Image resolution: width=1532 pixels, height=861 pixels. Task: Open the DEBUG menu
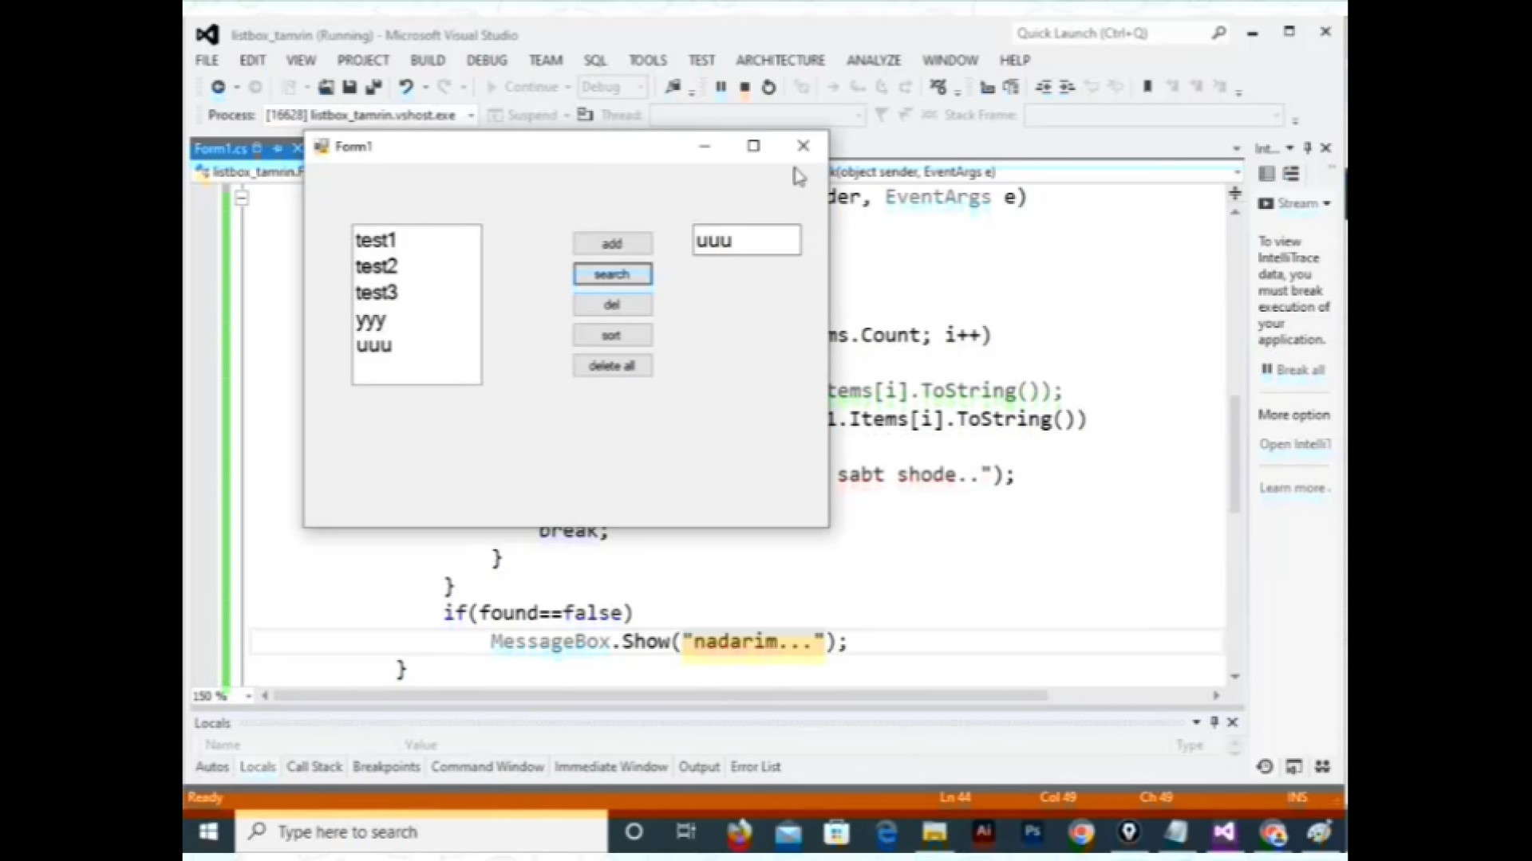coord(486,61)
